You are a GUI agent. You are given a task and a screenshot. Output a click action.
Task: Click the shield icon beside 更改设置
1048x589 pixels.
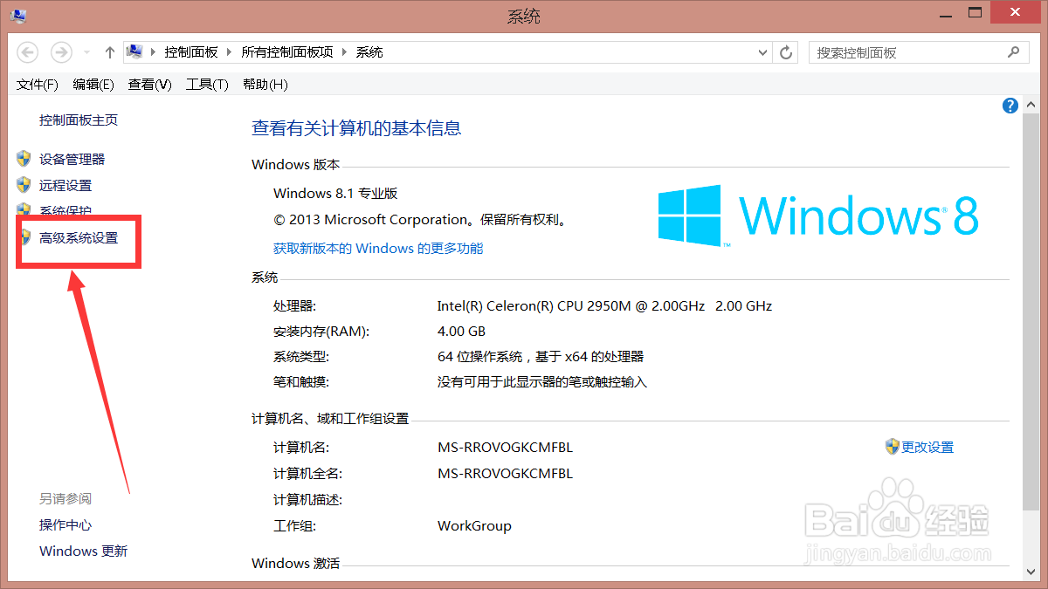point(893,447)
